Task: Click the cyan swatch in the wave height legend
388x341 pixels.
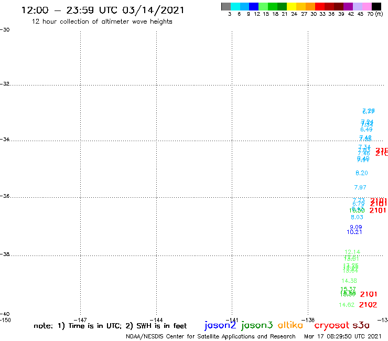Action: point(235,6)
